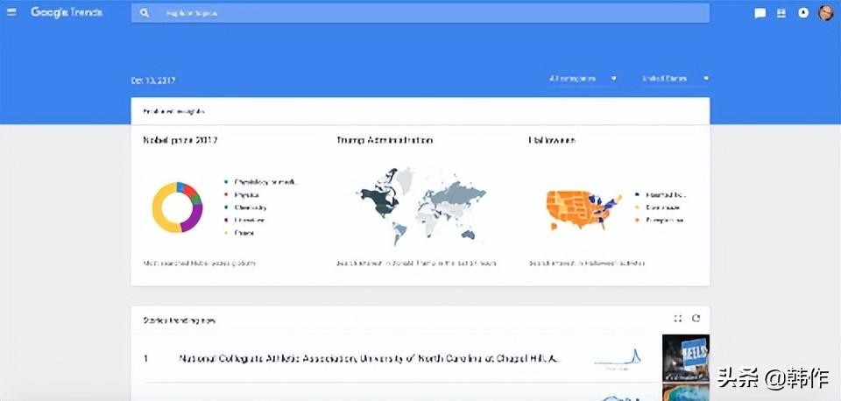This screenshot has width=841, height=401.
Task: Refresh the trending stories list
Action: point(696,319)
